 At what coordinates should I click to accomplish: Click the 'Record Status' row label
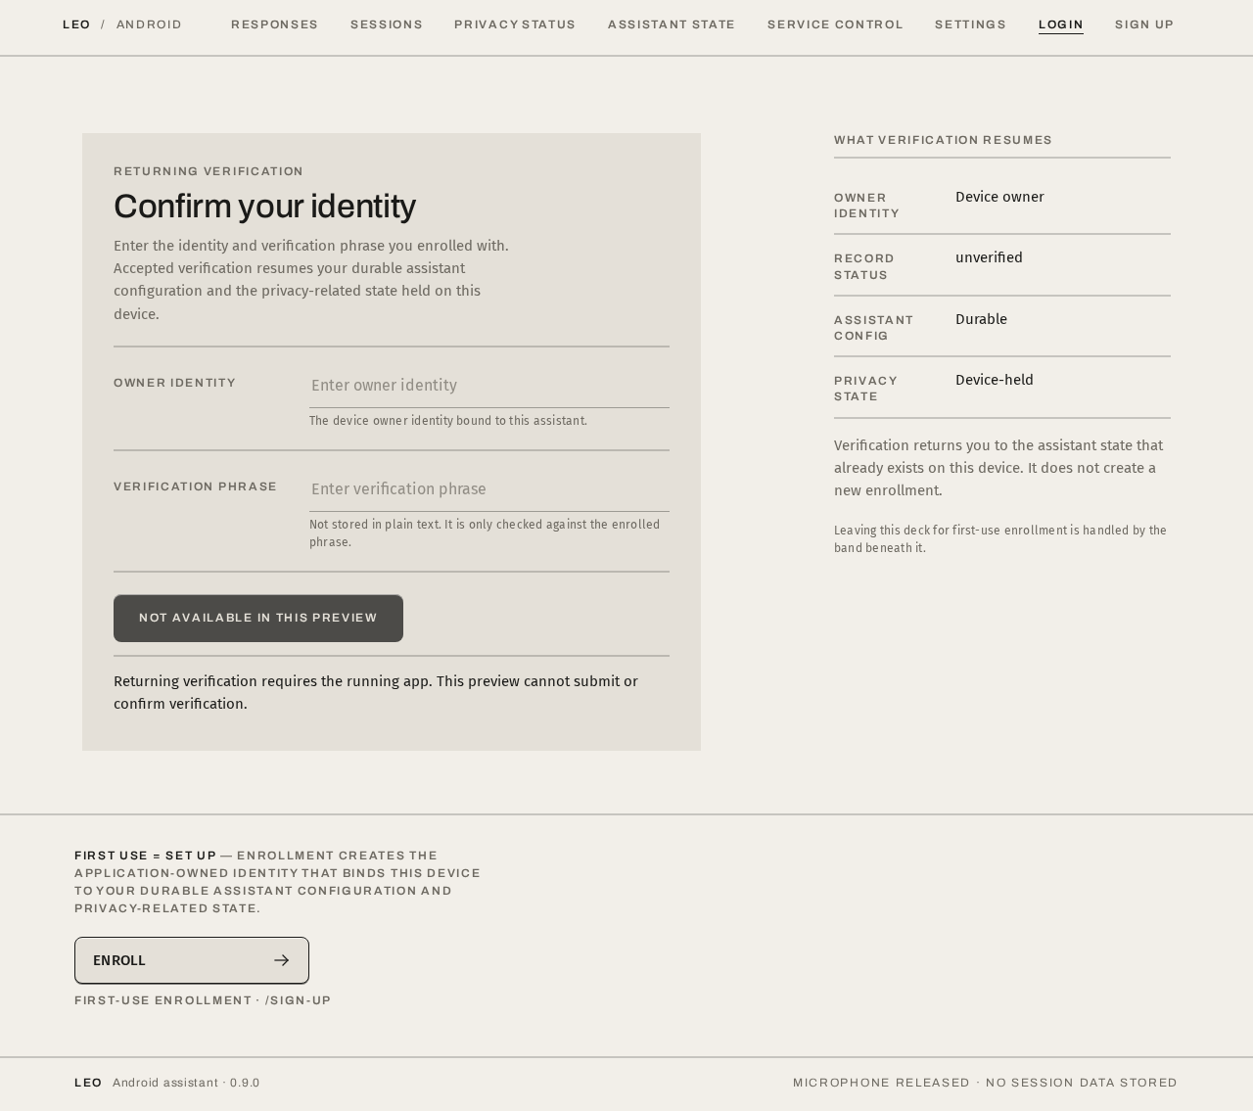(x=864, y=266)
